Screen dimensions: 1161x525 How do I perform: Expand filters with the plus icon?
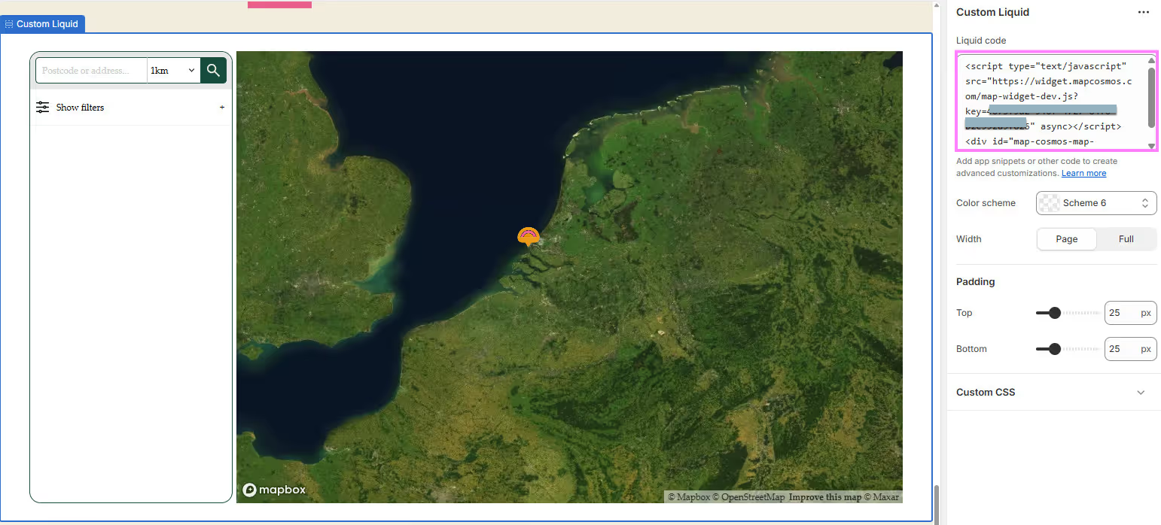[x=222, y=108]
